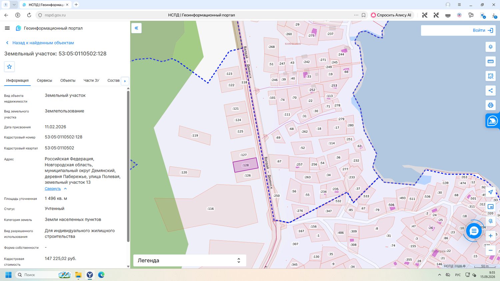Zoom in the map with plus button
500x281 pixels.
pos(490,236)
